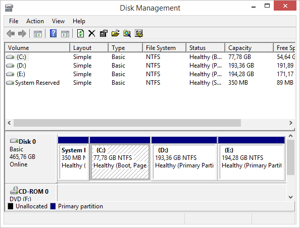Click the (D:) volume drive icon in list
The image size is (300, 228).
click(x=10, y=66)
